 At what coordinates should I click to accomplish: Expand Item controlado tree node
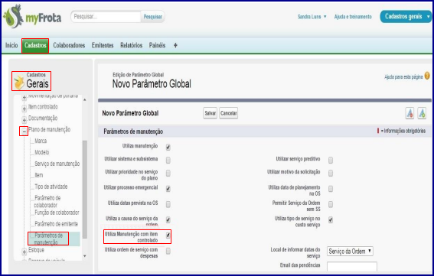pyautogui.click(x=24, y=109)
